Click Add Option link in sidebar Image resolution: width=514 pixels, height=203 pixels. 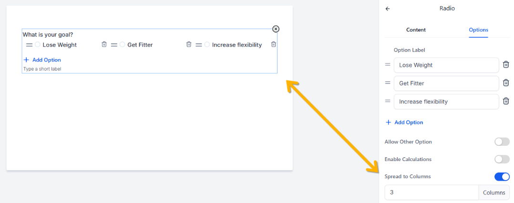coord(404,122)
